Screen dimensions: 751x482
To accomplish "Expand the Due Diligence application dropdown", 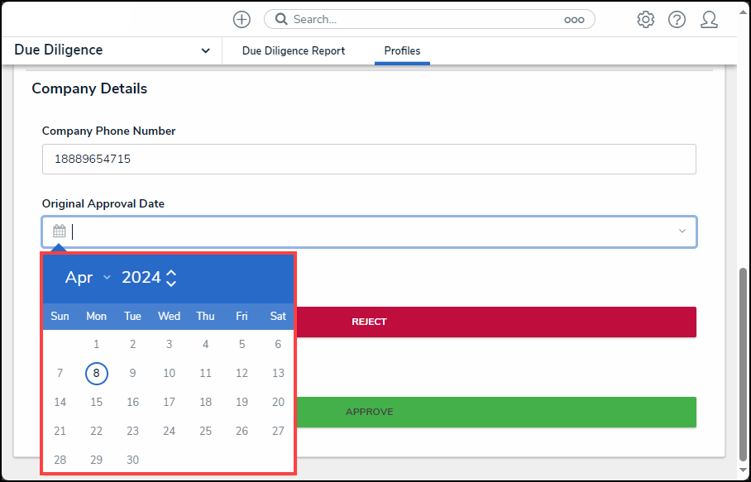I will point(205,50).
